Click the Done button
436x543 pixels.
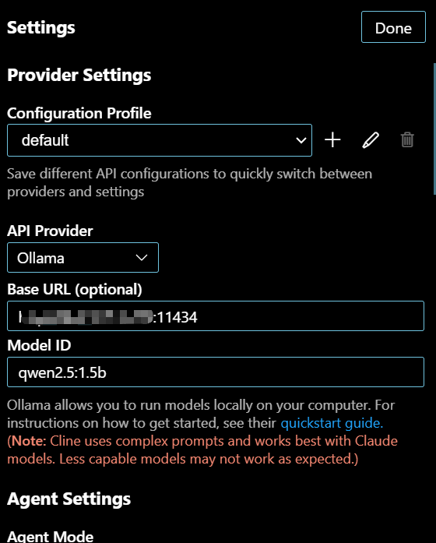tap(393, 27)
